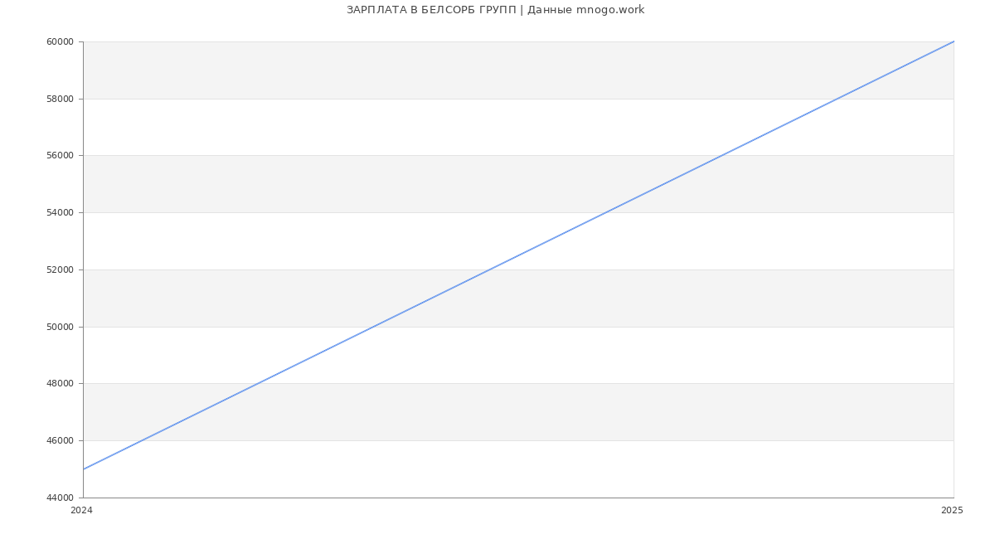Click the blue line where it crosses 52000
This screenshot has height=539, width=995.
click(489, 269)
